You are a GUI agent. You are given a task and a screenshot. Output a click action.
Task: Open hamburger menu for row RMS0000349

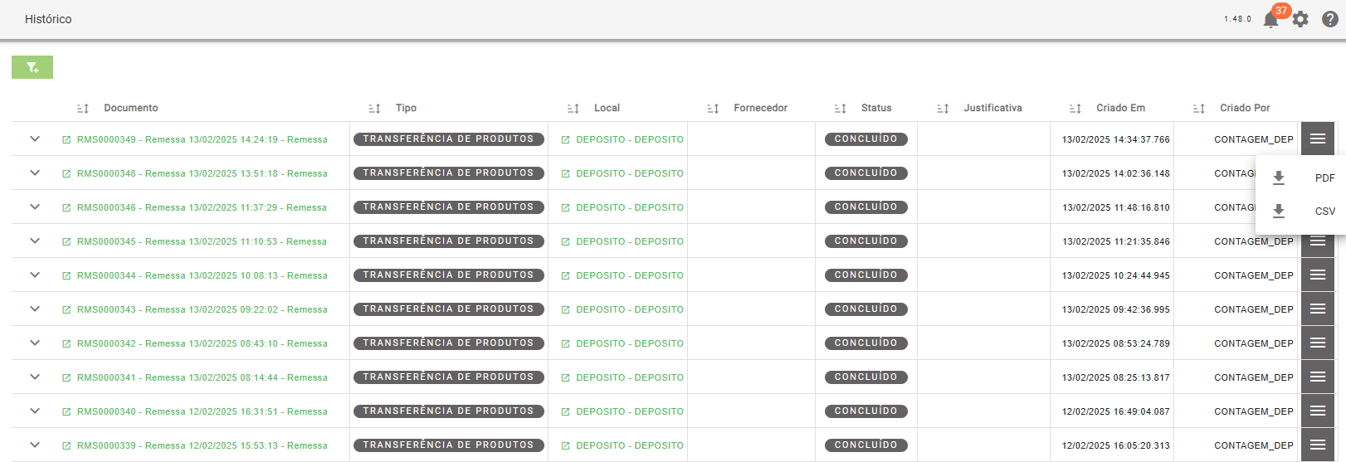tap(1318, 139)
